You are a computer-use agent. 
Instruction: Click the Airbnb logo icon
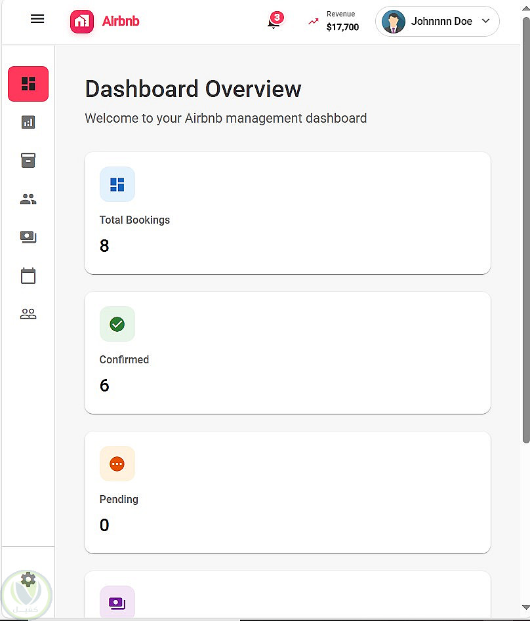point(82,22)
